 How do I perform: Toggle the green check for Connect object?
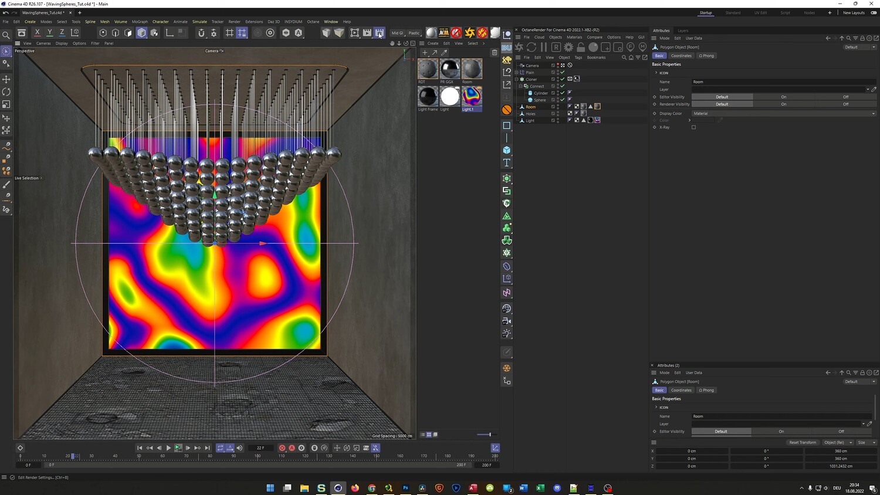(x=563, y=86)
